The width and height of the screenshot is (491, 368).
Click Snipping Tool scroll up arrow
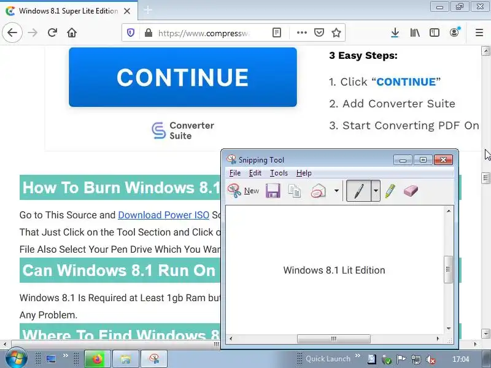point(449,211)
